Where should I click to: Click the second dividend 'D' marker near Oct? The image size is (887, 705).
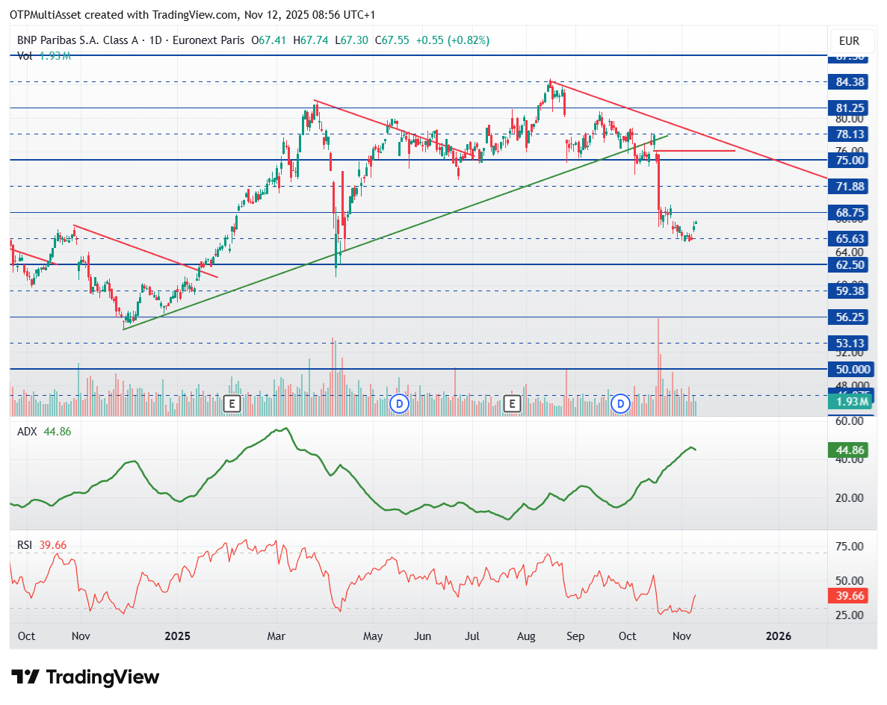coord(620,404)
